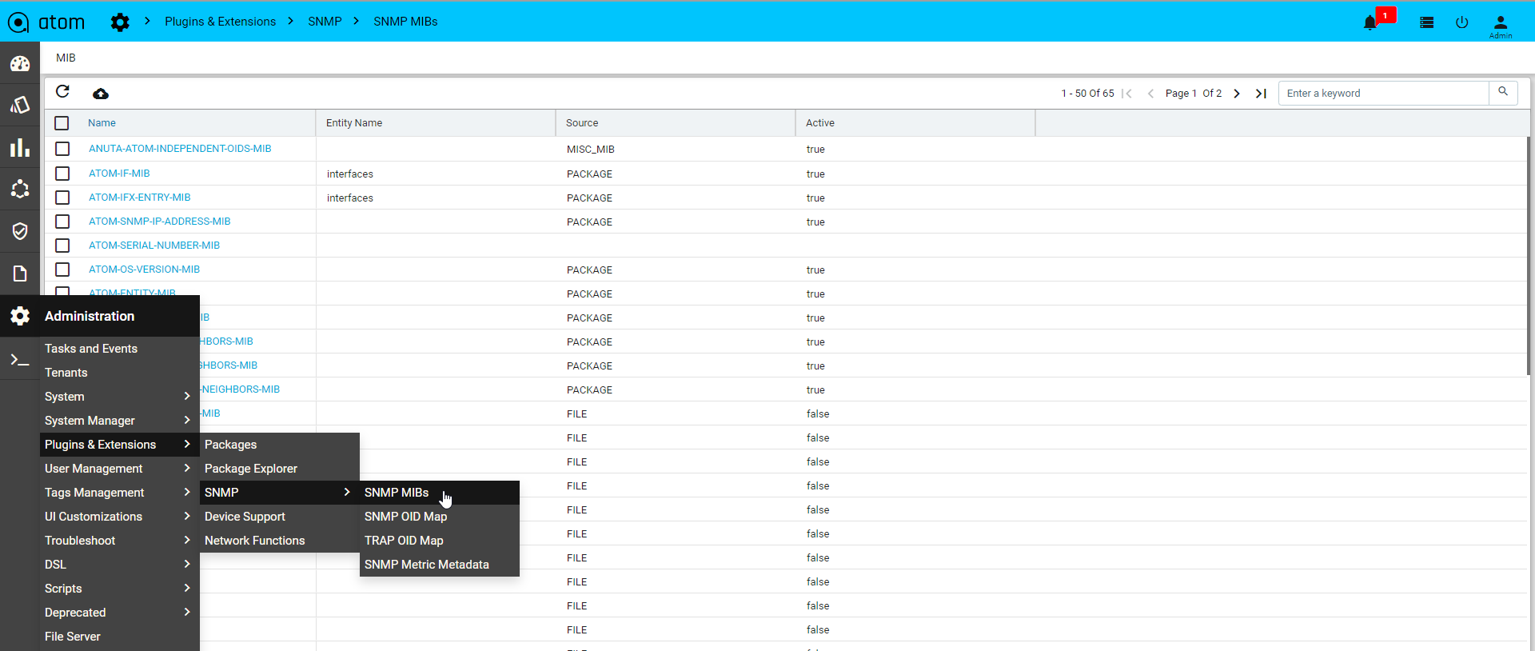
Task: Open the document sidebar icon
Action: pos(20,274)
